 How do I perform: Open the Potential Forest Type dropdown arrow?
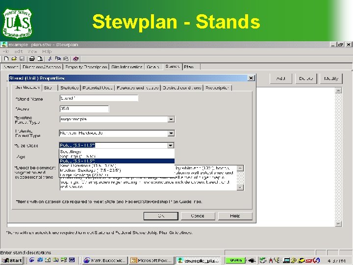point(171,133)
